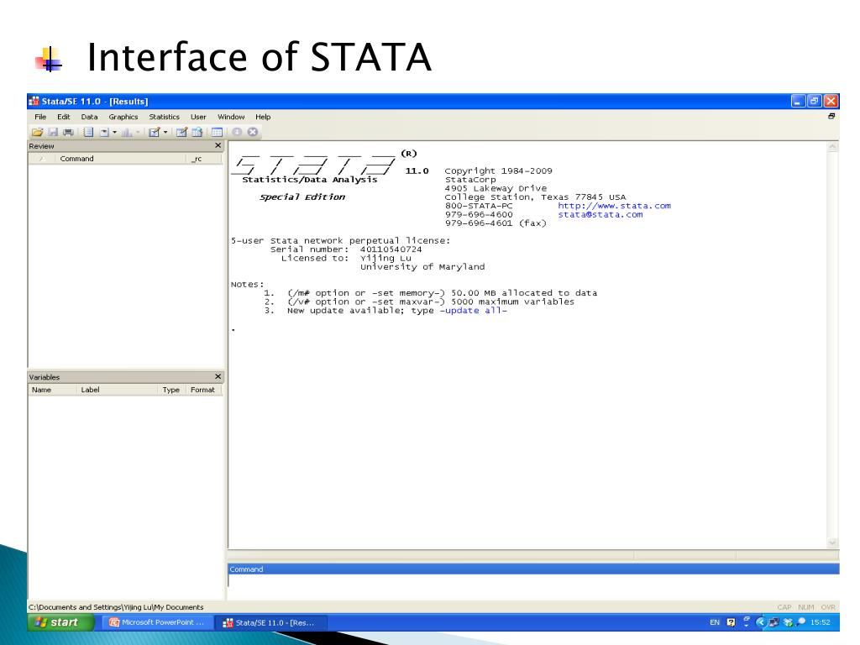This screenshot has height=645, width=860.
Task: Click the help question mark tray icon
Action: pos(732,622)
